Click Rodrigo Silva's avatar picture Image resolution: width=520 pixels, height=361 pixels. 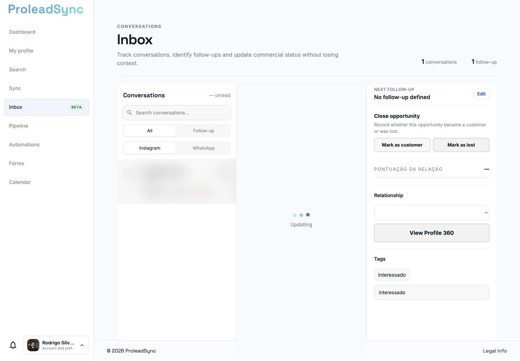pos(33,345)
